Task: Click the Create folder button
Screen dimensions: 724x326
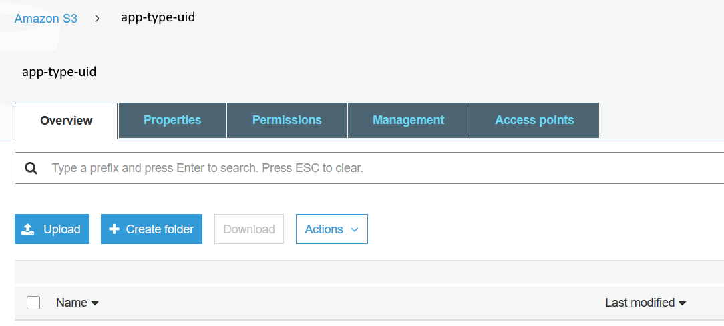Action: [x=152, y=229]
